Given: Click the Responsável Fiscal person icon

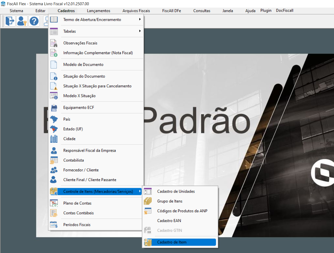Looking at the screenshot, I should coord(54,150).
